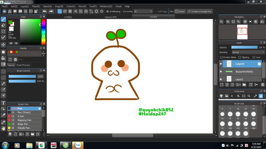Hide Layer1 visibility
Image resolution: width=266 pixels, height=149 pixels.
pos(221,64)
